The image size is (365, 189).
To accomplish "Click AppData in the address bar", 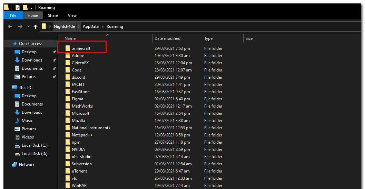I will click(x=90, y=26).
